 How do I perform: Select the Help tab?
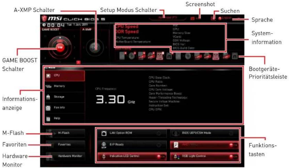click(65, 118)
